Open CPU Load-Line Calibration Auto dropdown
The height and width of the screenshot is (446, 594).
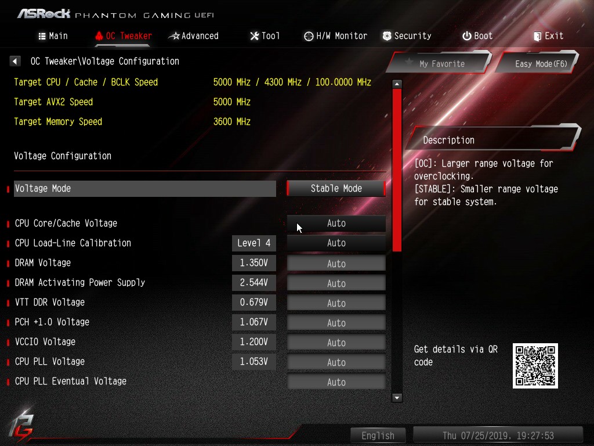pos(336,243)
